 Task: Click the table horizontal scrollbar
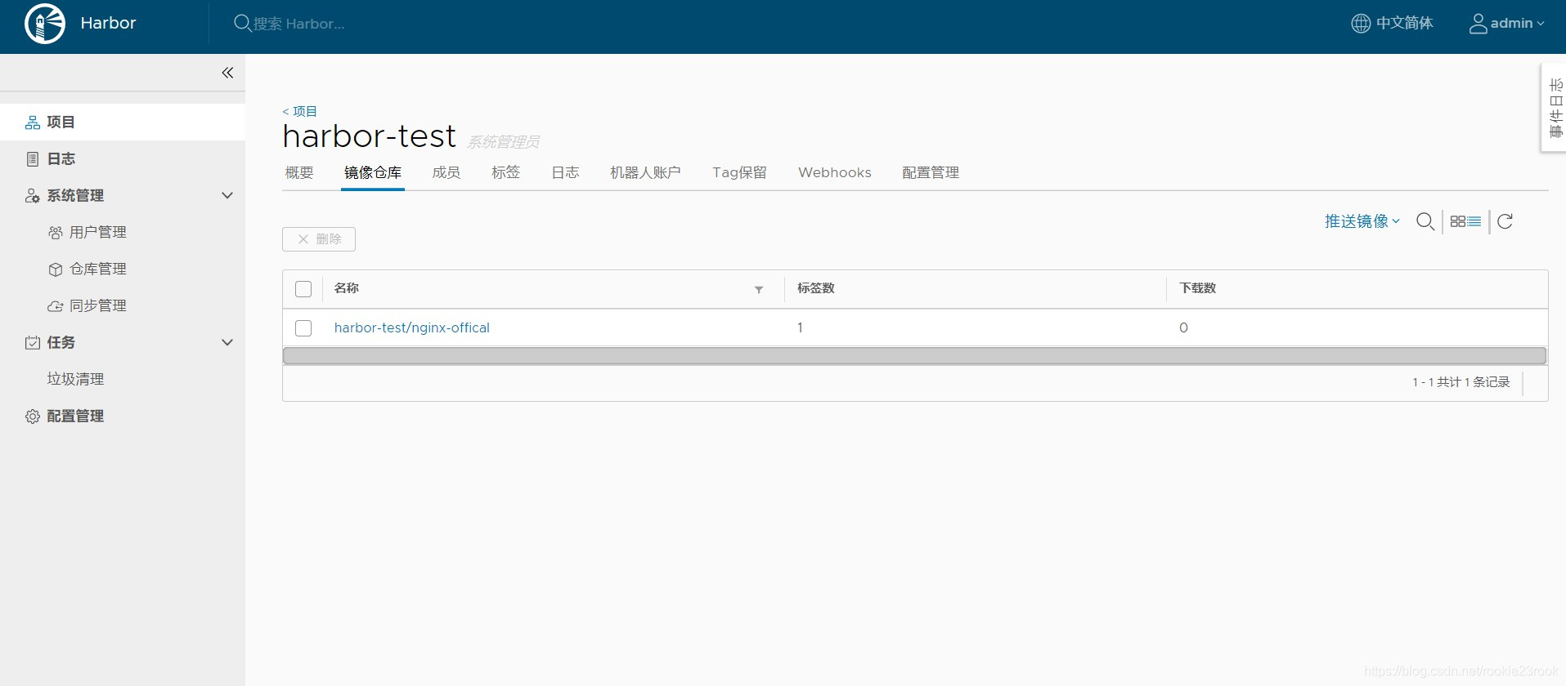tap(914, 356)
